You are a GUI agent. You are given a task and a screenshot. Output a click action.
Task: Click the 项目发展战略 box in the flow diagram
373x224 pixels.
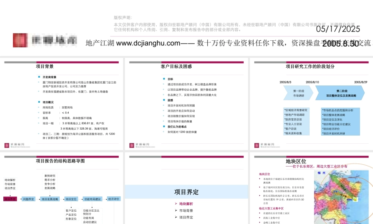(x=50, y=199)
